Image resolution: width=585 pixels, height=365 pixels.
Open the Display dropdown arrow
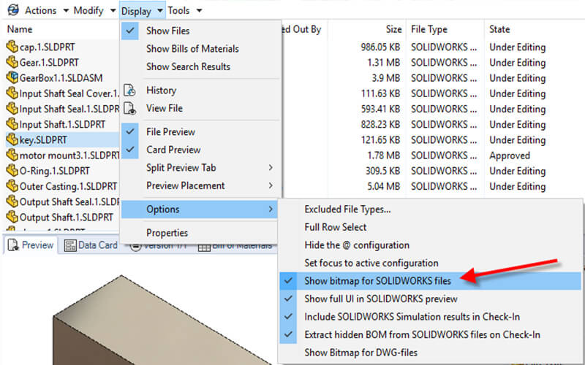click(x=160, y=11)
